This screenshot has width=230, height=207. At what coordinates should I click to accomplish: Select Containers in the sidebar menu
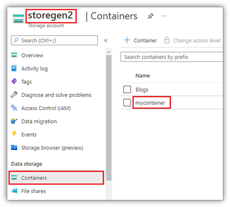56,178
